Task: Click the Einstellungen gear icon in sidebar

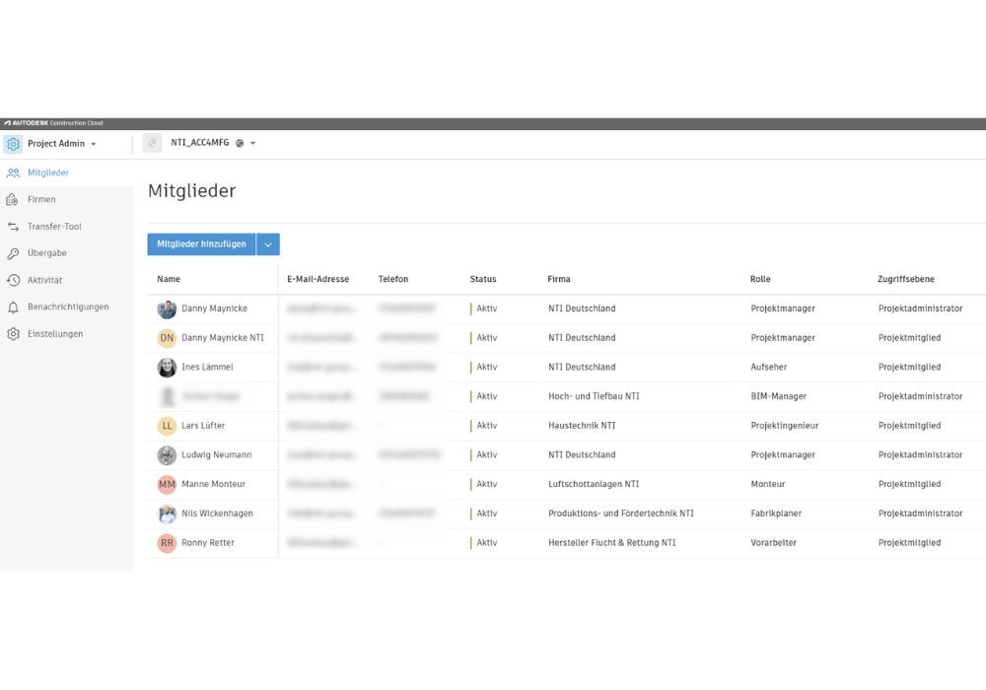Action: [13, 334]
